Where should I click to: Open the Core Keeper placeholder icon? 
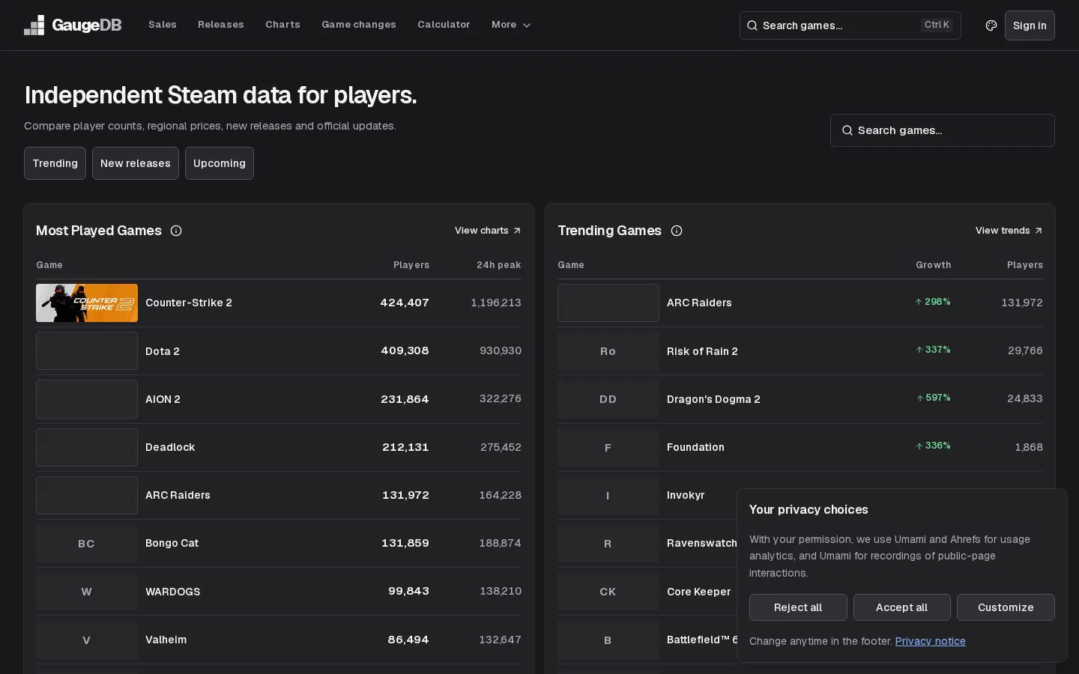click(608, 592)
